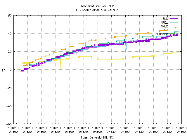Click the x-axis tick label 05:00
This screenshot has height=140, width=187.
pos(97,132)
